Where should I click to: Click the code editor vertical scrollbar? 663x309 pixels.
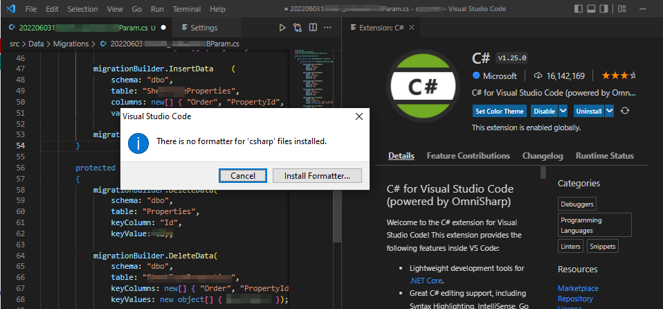coord(337,179)
